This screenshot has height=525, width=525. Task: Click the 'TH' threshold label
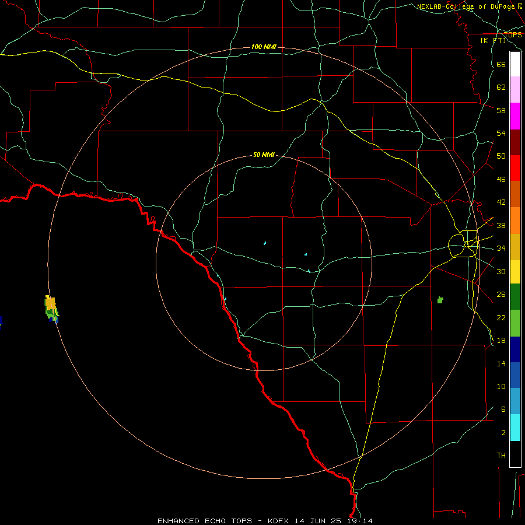point(501,456)
